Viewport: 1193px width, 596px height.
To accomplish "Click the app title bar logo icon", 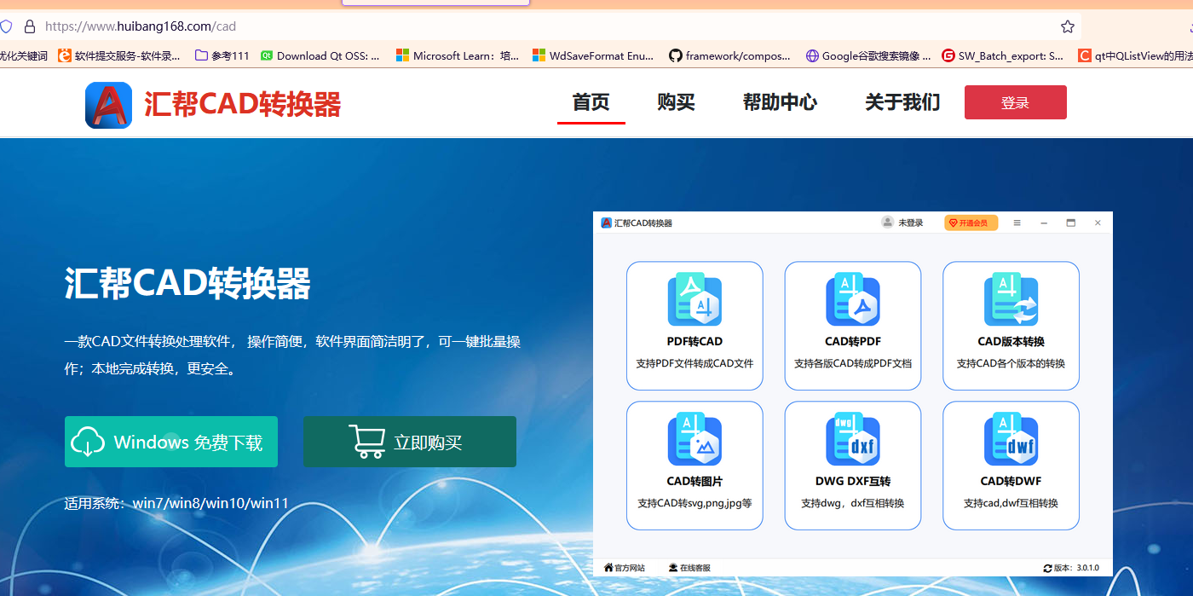I will click(x=607, y=223).
